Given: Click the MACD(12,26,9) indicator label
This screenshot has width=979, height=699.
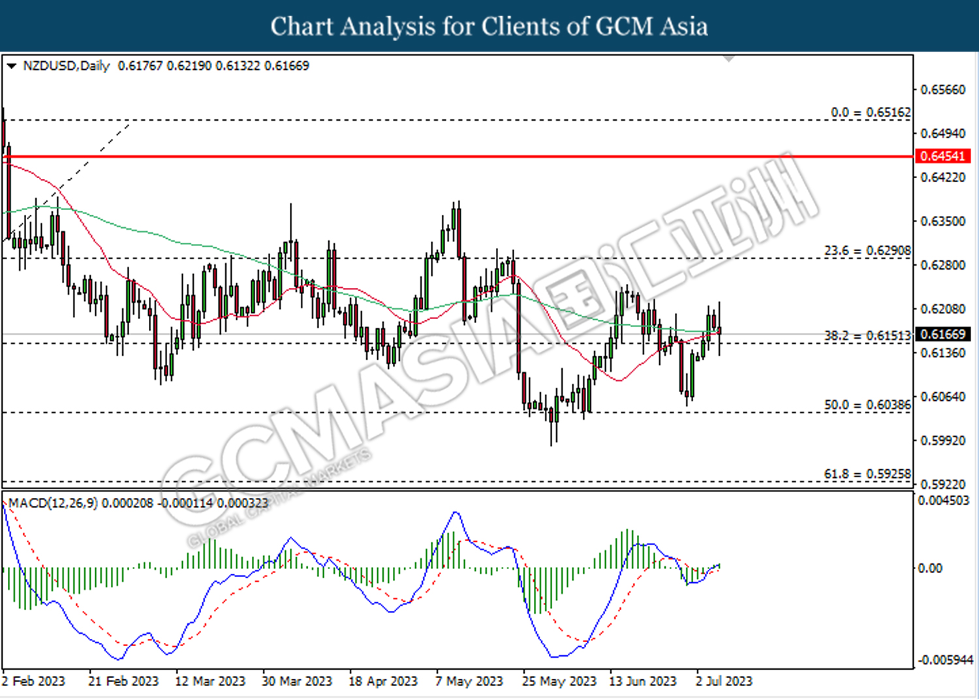Looking at the screenshot, I should (x=53, y=503).
